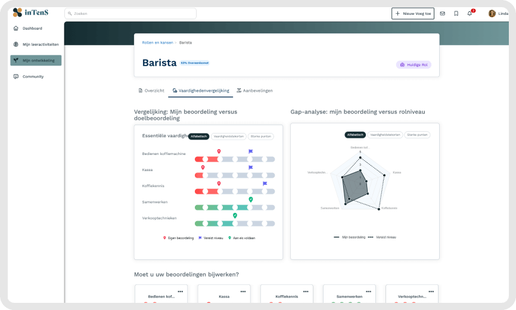516x310 pixels.
Task: Open Community in the sidebar
Action: click(x=33, y=76)
